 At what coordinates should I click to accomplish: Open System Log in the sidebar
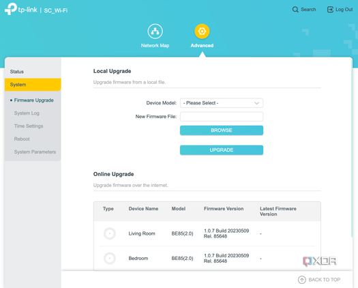27,113
